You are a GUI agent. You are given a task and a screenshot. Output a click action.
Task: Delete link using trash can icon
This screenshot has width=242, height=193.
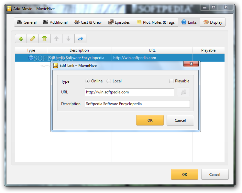click(44, 39)
